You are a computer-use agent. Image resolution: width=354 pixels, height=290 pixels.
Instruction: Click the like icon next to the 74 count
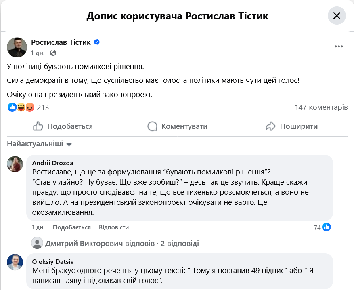pos(327,227)
